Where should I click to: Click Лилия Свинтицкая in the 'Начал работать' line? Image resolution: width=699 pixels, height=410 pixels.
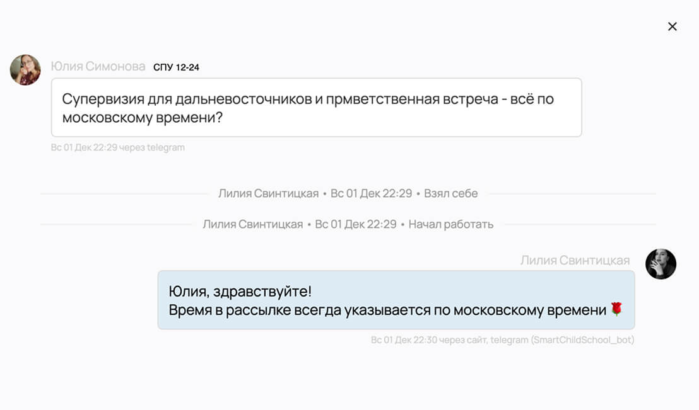pyautogui.click(x=253, y=224)
